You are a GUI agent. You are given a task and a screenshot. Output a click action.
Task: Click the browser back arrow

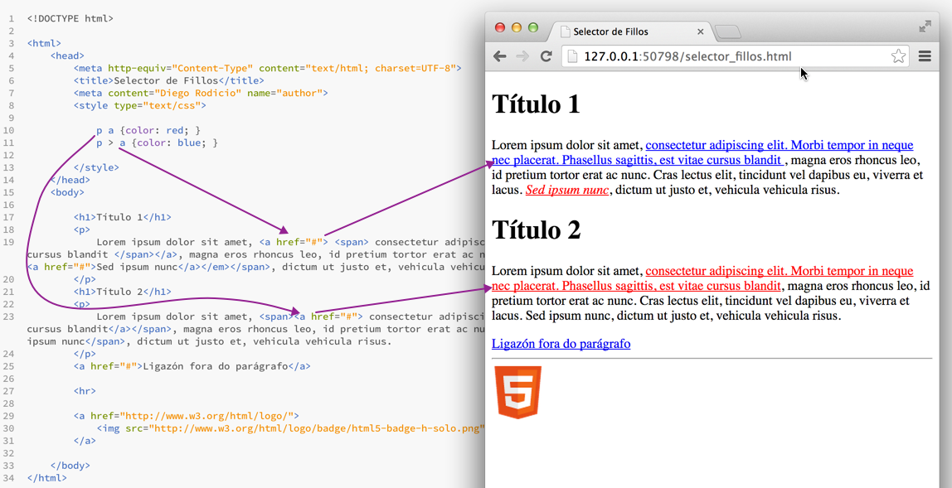tap(499, 56)
